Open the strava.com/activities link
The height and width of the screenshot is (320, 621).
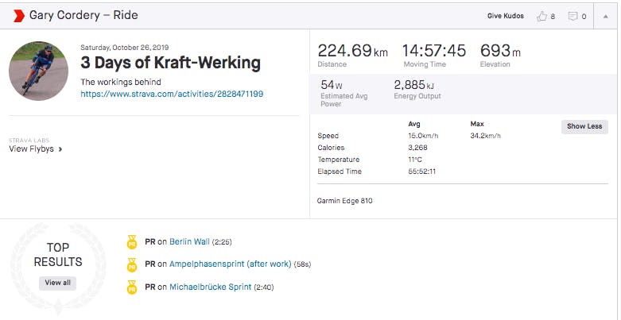point(172,94)
